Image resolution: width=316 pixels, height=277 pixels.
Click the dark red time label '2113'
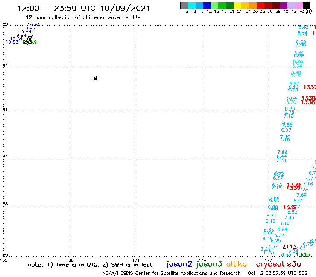coord(289,247)
